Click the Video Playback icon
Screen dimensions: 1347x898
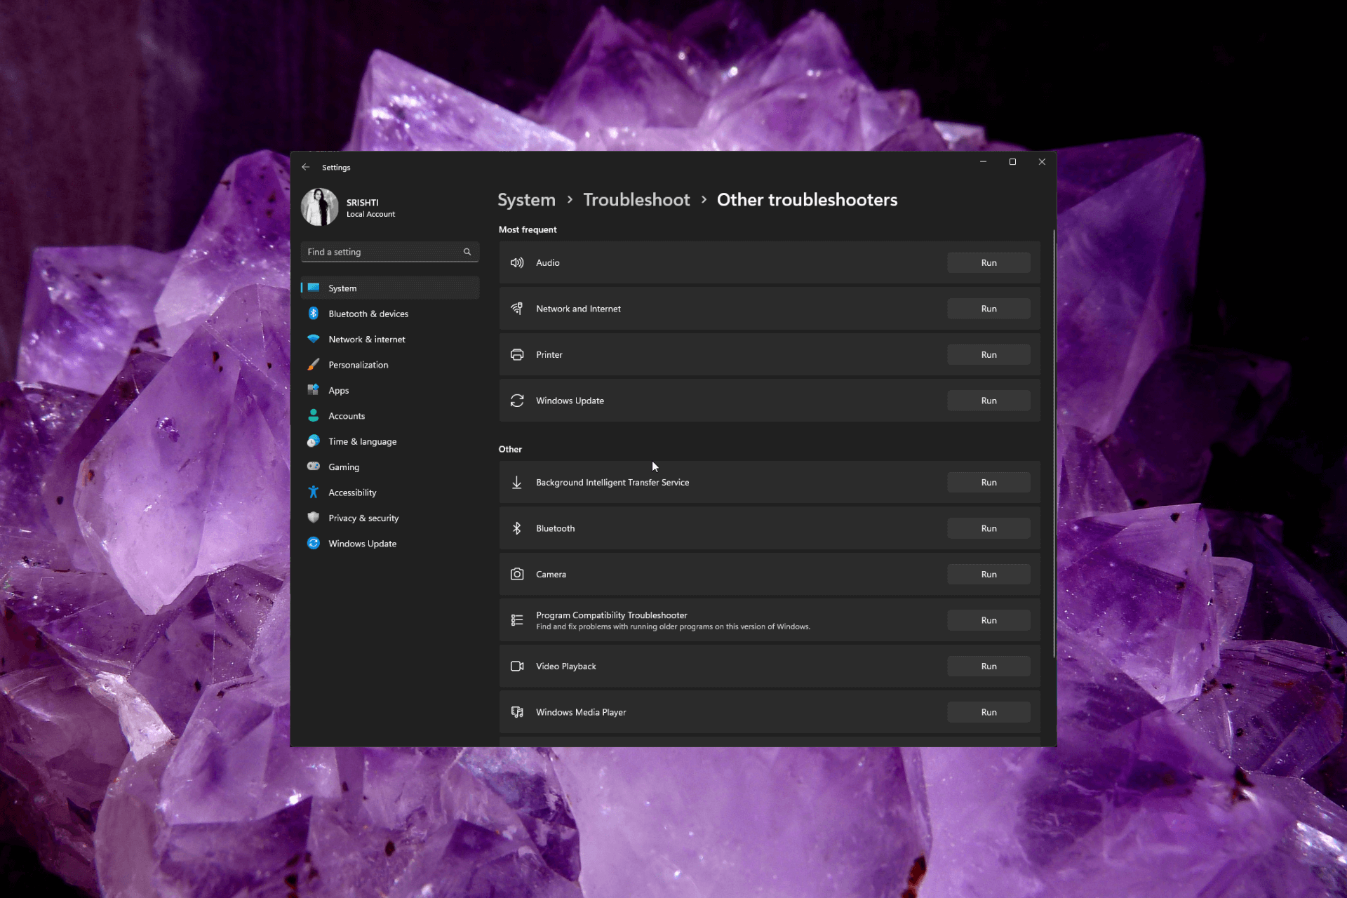pos(517,666)
